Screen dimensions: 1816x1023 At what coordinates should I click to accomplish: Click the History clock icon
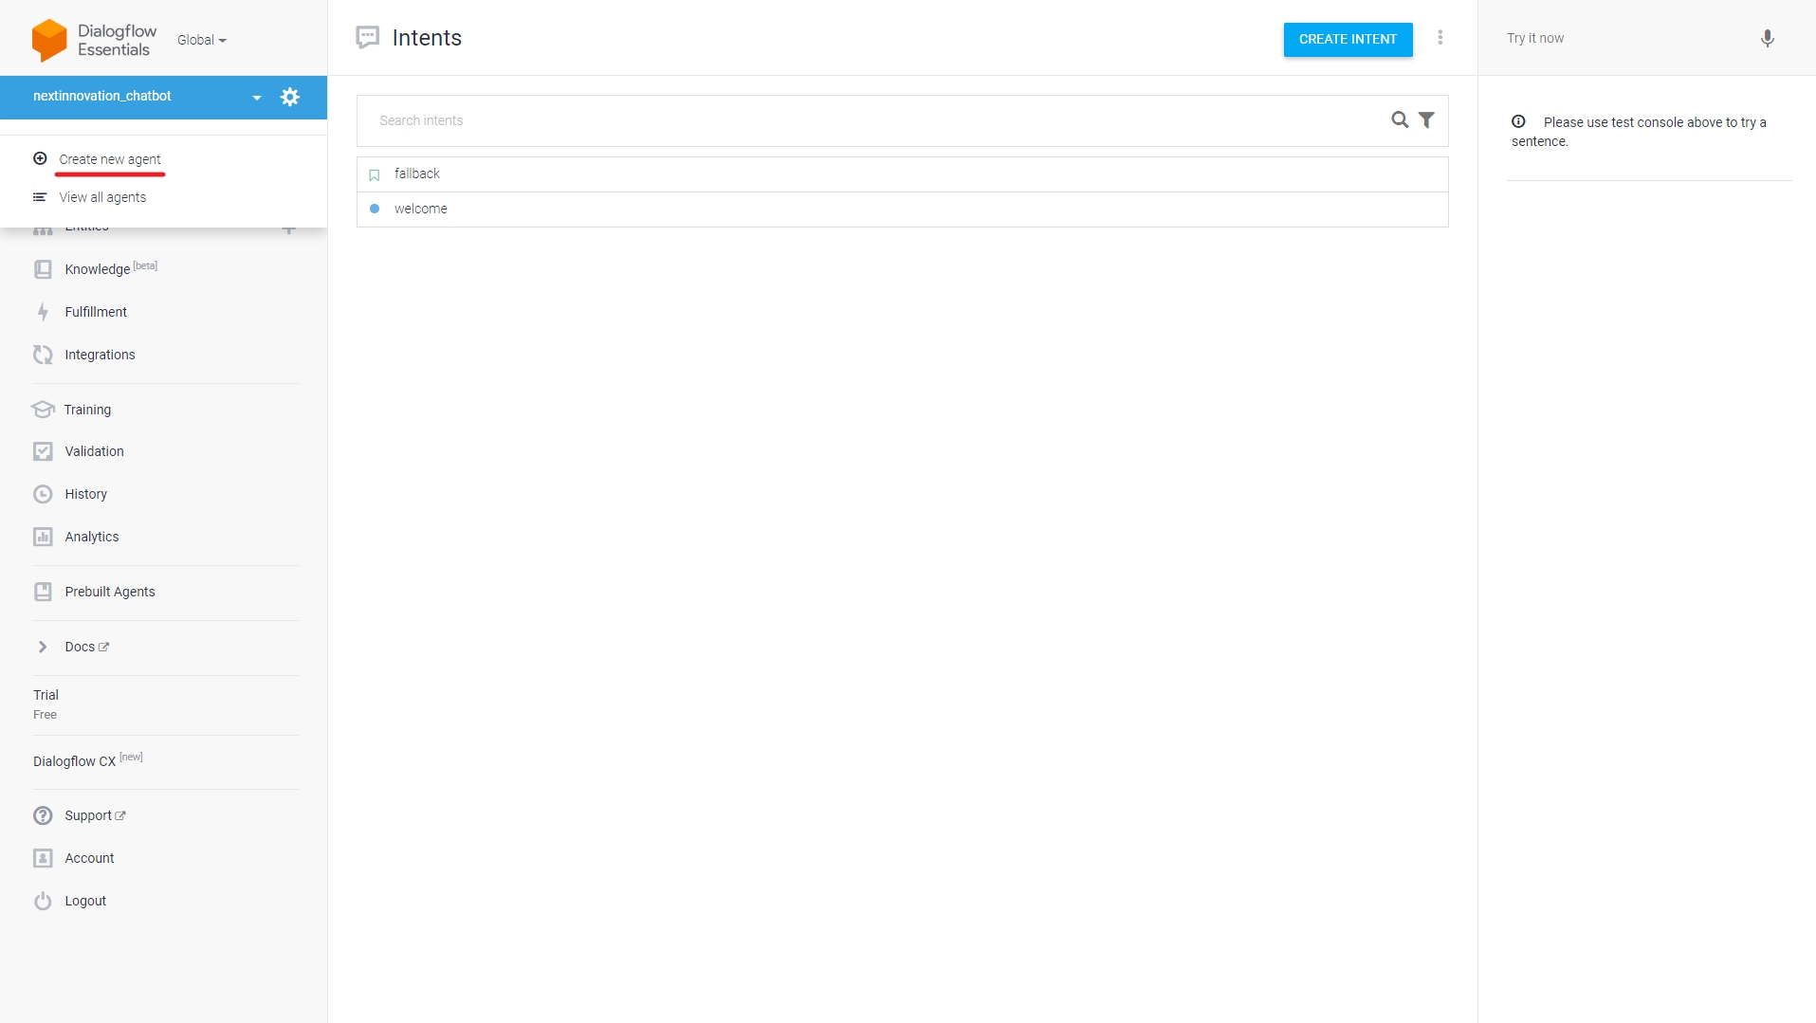[x=43, y=494]
